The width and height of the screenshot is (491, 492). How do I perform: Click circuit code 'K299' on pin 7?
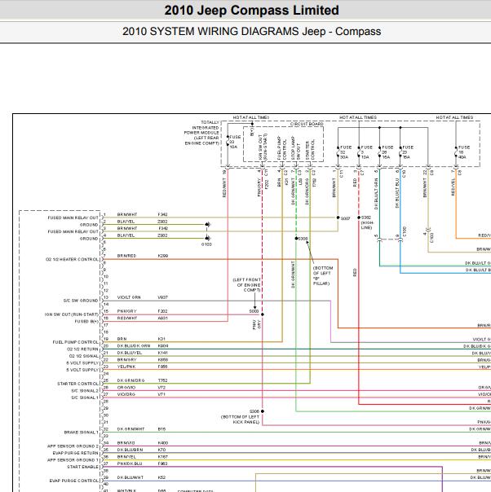pyautogui.click(x=163, y=256)
